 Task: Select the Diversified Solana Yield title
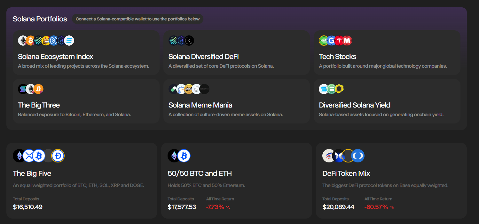pyautogui.click(x=354, y=105)
